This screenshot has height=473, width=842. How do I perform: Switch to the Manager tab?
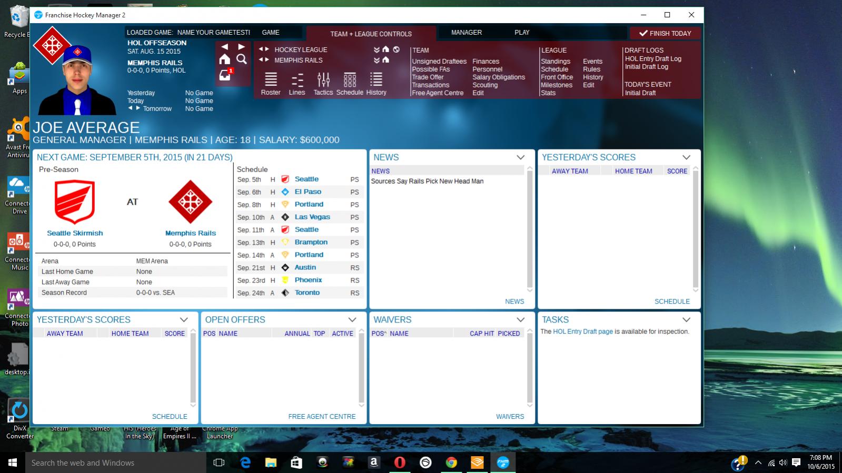tap(466, 33)
